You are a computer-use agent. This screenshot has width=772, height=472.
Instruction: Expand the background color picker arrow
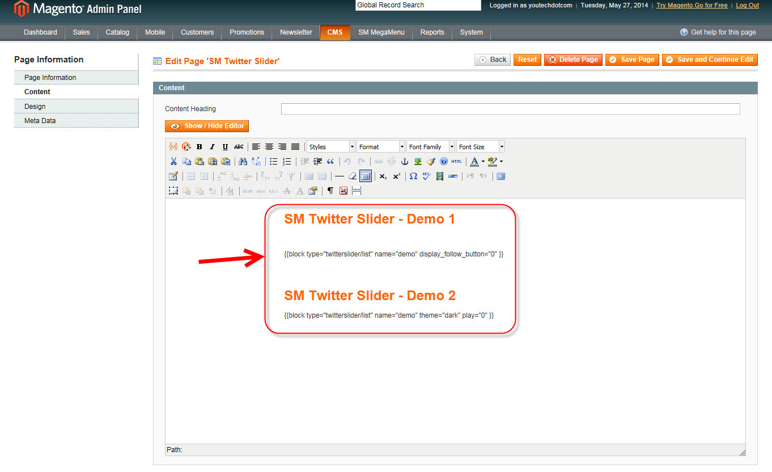click(x=501, y=161)
